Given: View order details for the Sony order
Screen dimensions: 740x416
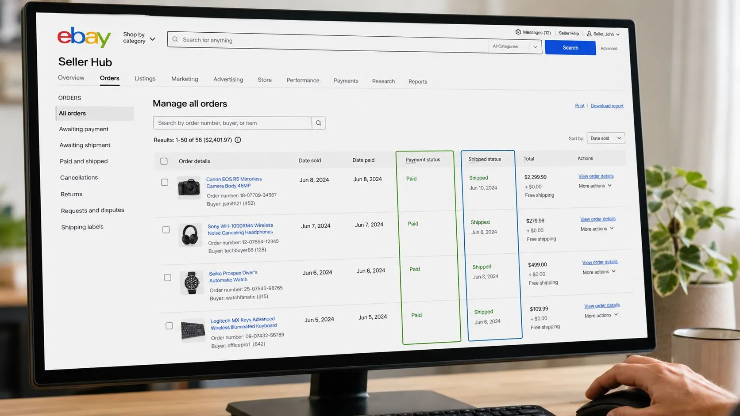Looking at the screenshot, I should click(x=597, y=219).
